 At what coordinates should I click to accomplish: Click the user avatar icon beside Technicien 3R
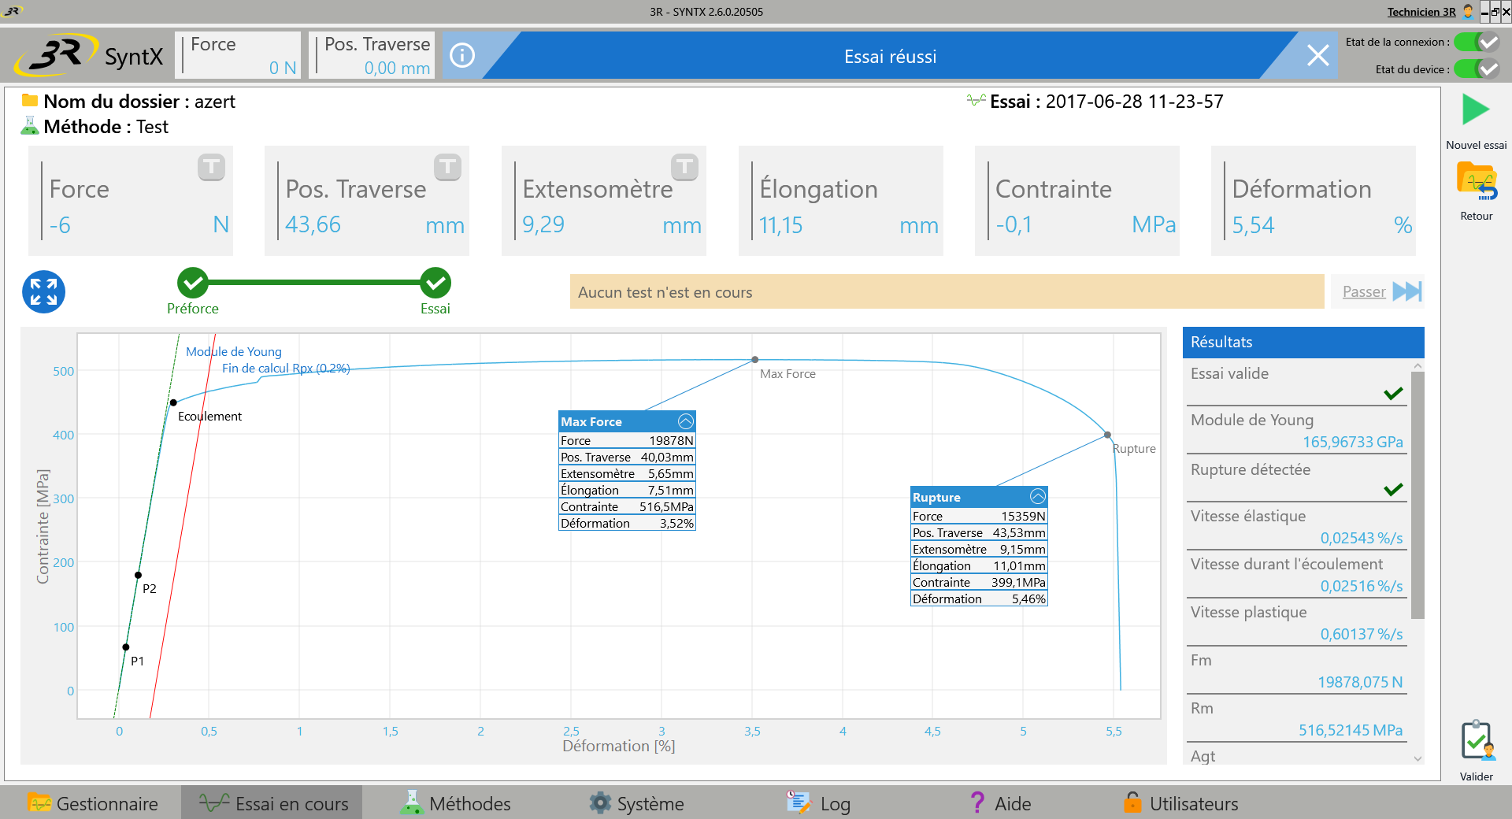coord(1466,12)
